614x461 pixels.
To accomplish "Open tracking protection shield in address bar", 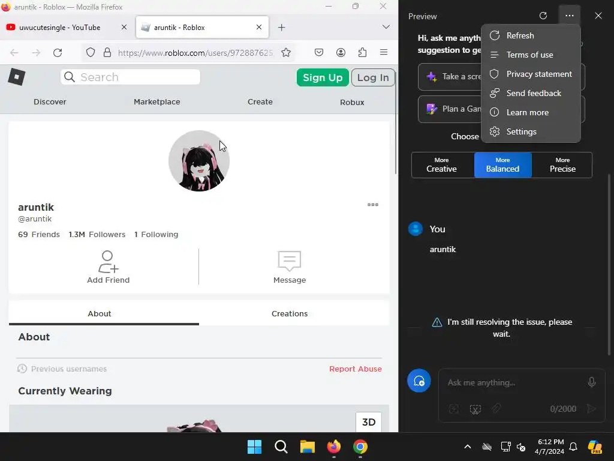I will [x=91, y=53].
